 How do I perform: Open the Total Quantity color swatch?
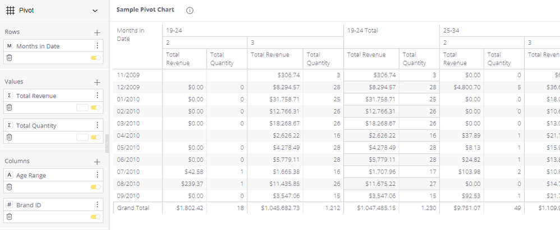[82, 137]
